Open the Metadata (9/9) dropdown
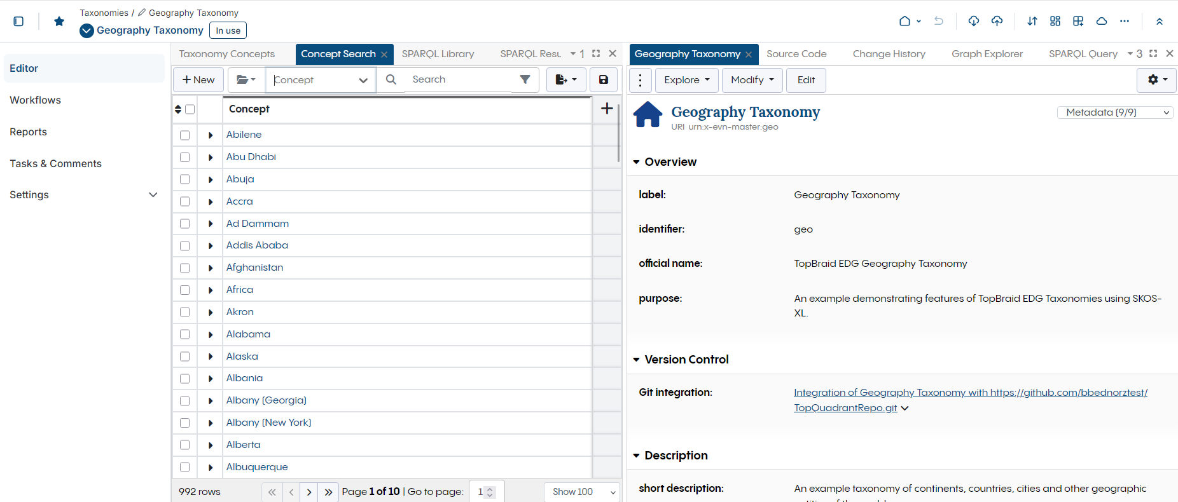 coord(1115,112)
